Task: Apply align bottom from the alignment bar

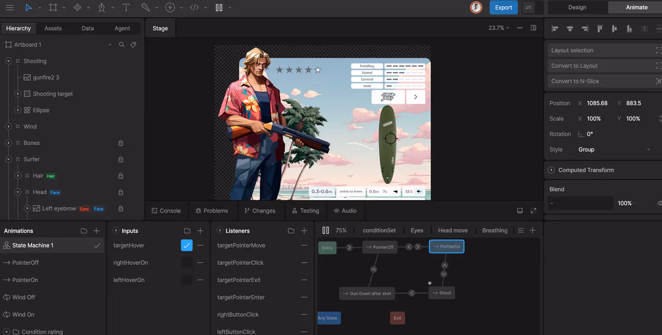Action: 629,28
